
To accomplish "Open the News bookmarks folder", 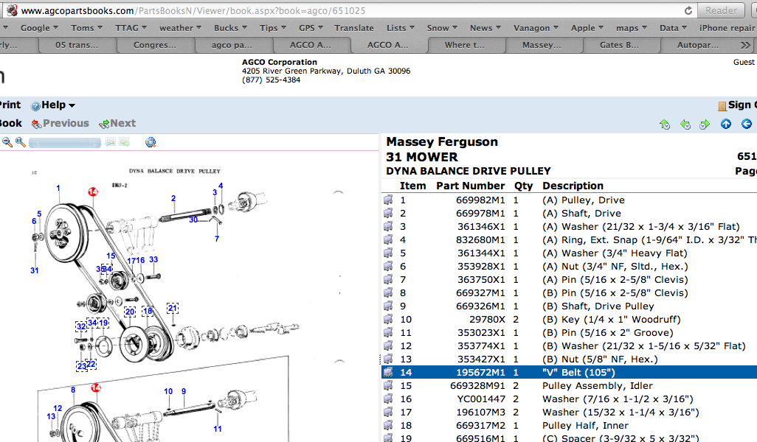I will click(x=485, y=28).
